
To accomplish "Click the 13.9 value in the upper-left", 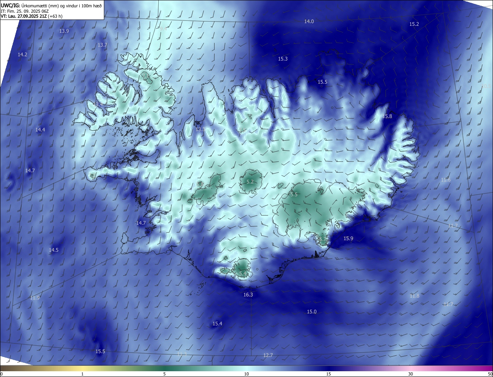I will 64,31.
